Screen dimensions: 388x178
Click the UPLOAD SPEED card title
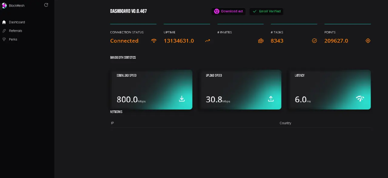(214, 76)
